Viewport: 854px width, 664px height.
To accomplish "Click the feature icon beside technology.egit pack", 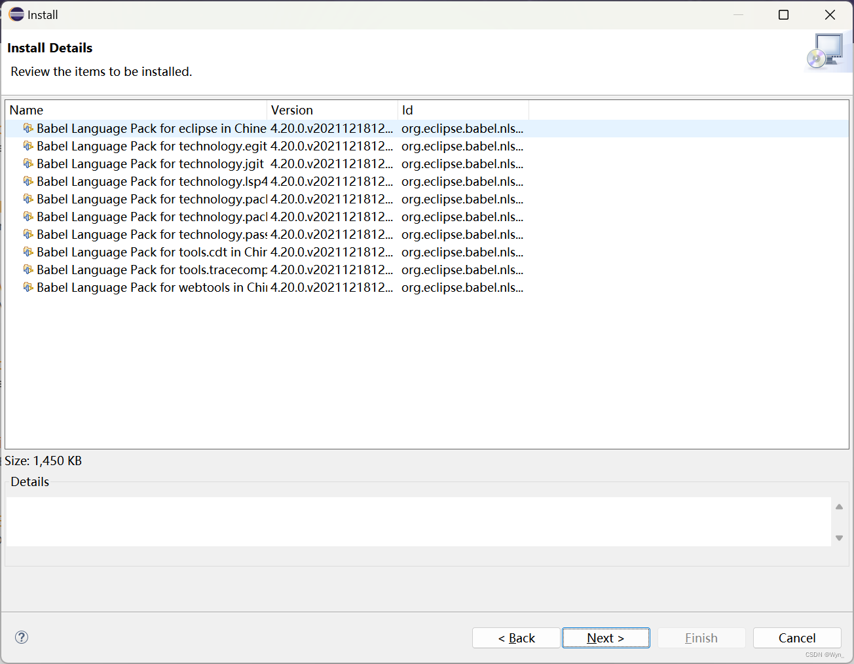I will (28, 146).
